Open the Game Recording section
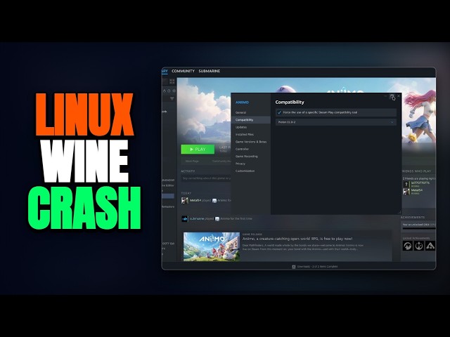Image resolution: width=450 pixels, height=337 pixels. click(246, 157)
